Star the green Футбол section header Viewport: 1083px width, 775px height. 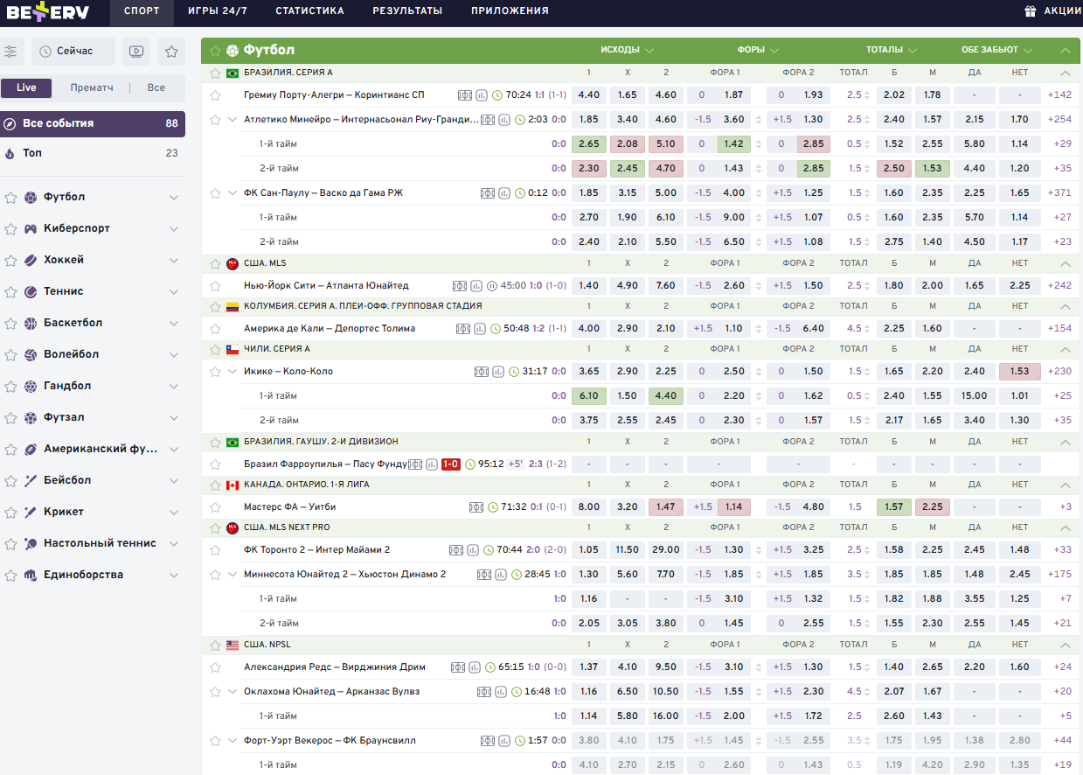[x=215, y=50]
